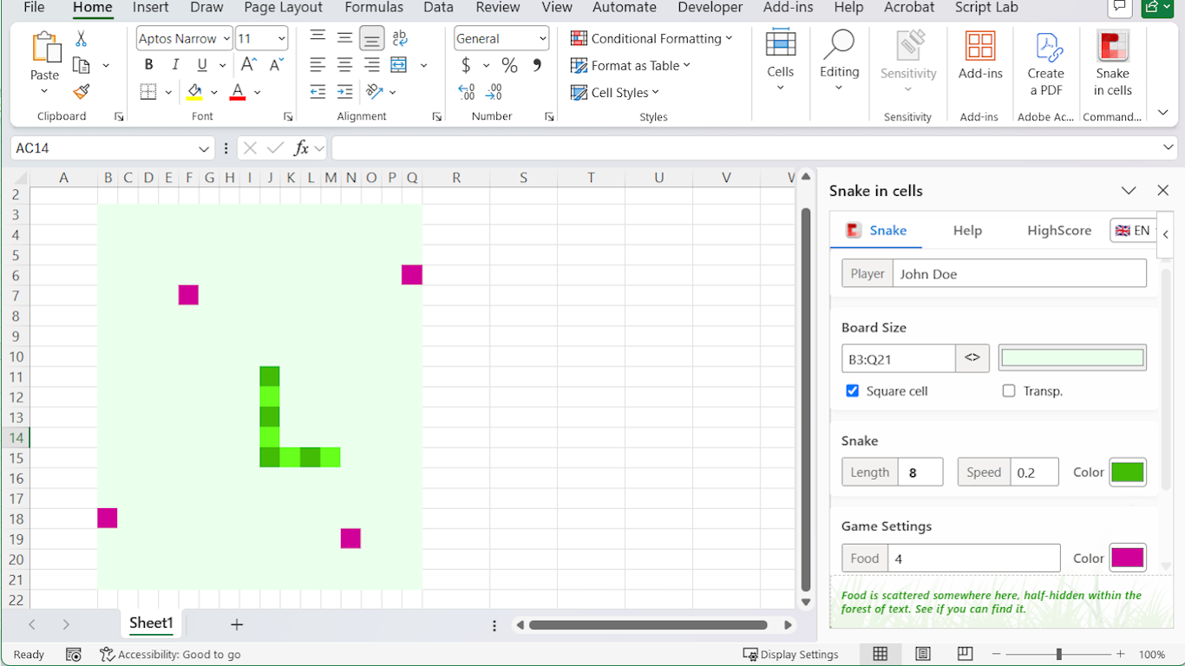
Task: Click the Decrease Decimal icon
Action: point(494,92)
